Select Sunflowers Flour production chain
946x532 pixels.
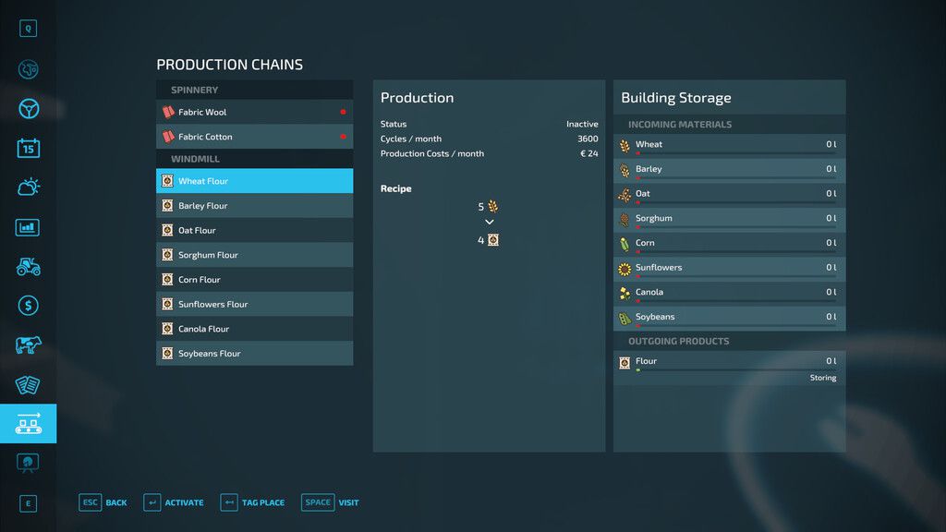point(254,305)
